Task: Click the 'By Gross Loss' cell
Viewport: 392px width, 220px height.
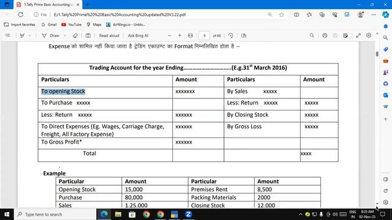Action: coord(262,130)
